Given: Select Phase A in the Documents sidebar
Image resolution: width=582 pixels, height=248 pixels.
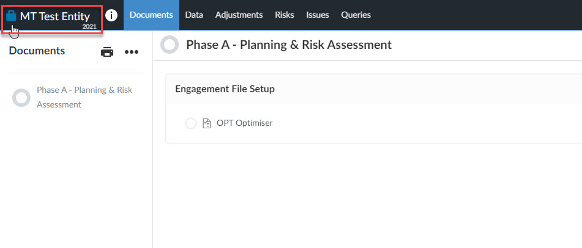Looking at the screenshot, I should (84, 97).
